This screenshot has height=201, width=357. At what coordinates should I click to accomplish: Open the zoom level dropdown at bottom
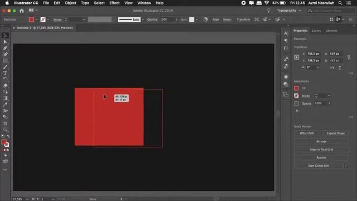[x=27, y=199]
